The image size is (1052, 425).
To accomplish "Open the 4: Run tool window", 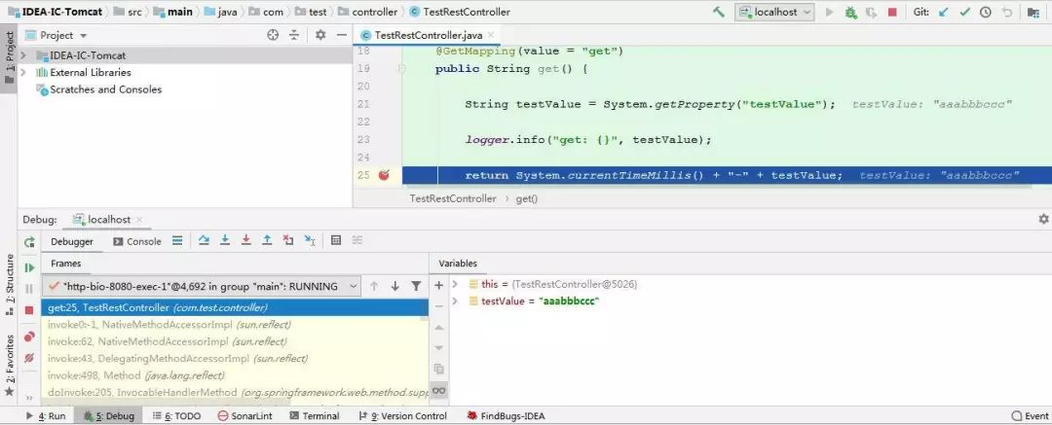I will (x=46, y=415).
